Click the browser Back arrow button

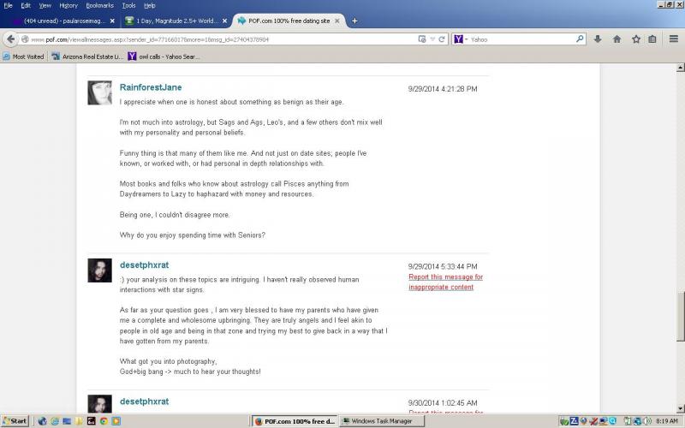pyautogui.click(x=11, y=39)
